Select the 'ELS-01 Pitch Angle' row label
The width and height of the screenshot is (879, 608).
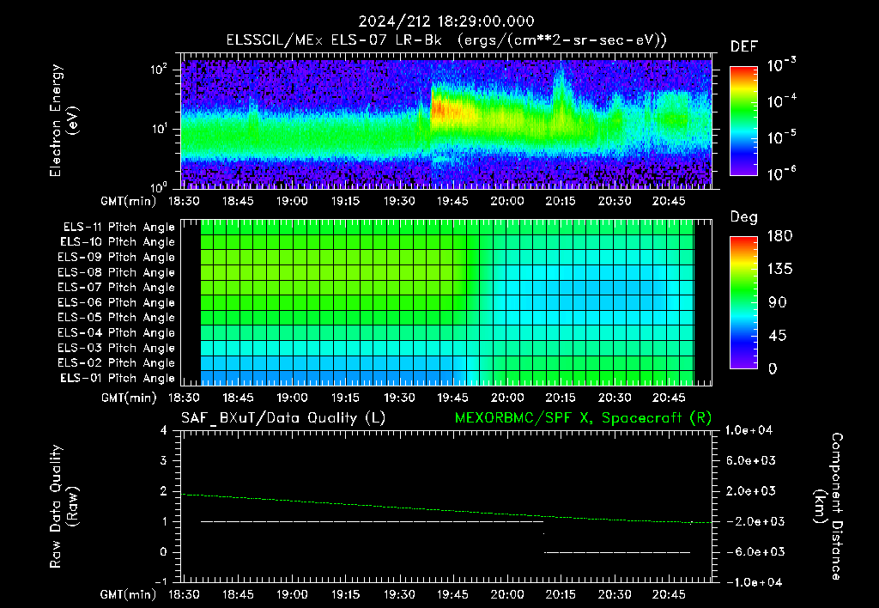click(x=118, y=378)
